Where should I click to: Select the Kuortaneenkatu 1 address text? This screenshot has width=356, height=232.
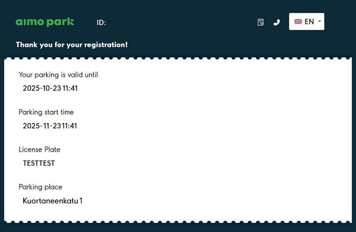(x=53, y=201)
